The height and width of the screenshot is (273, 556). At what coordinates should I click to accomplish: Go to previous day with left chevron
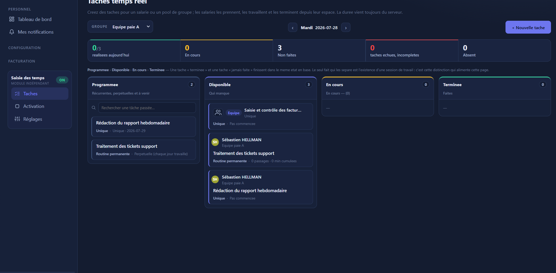point(293,28)
